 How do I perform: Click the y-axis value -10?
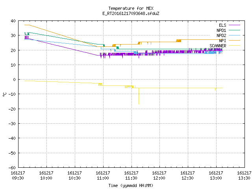(x=12, y=94)
